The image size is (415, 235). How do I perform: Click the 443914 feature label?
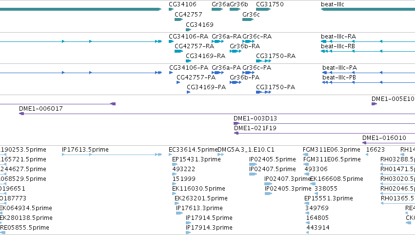(318, 228)
